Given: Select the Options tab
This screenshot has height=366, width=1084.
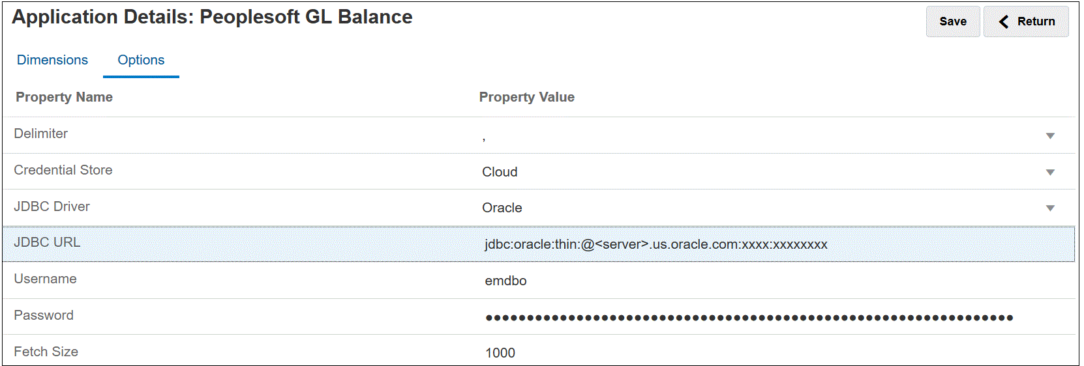Looking at the screenshot, I should point(141,60).
